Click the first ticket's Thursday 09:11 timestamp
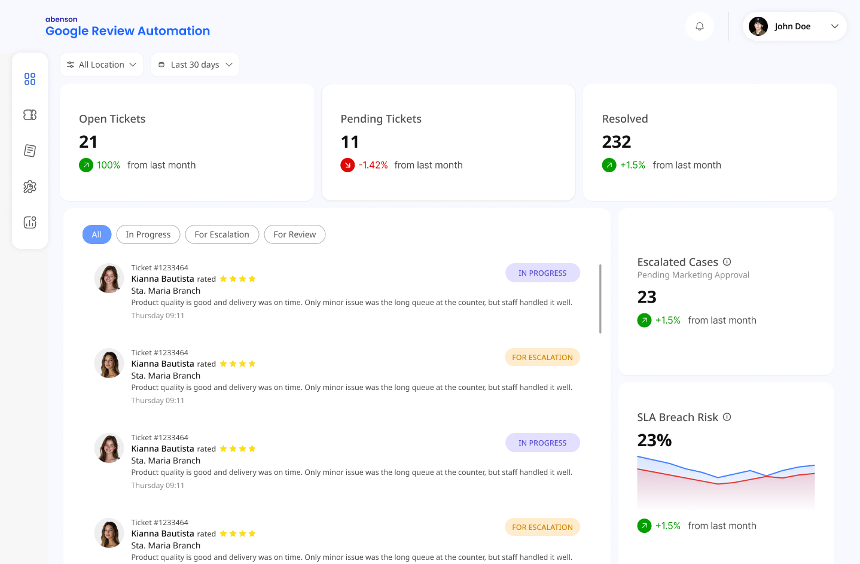Image resolution: width=860 pixels, height=564 pixels. click(x=158, y=316)
